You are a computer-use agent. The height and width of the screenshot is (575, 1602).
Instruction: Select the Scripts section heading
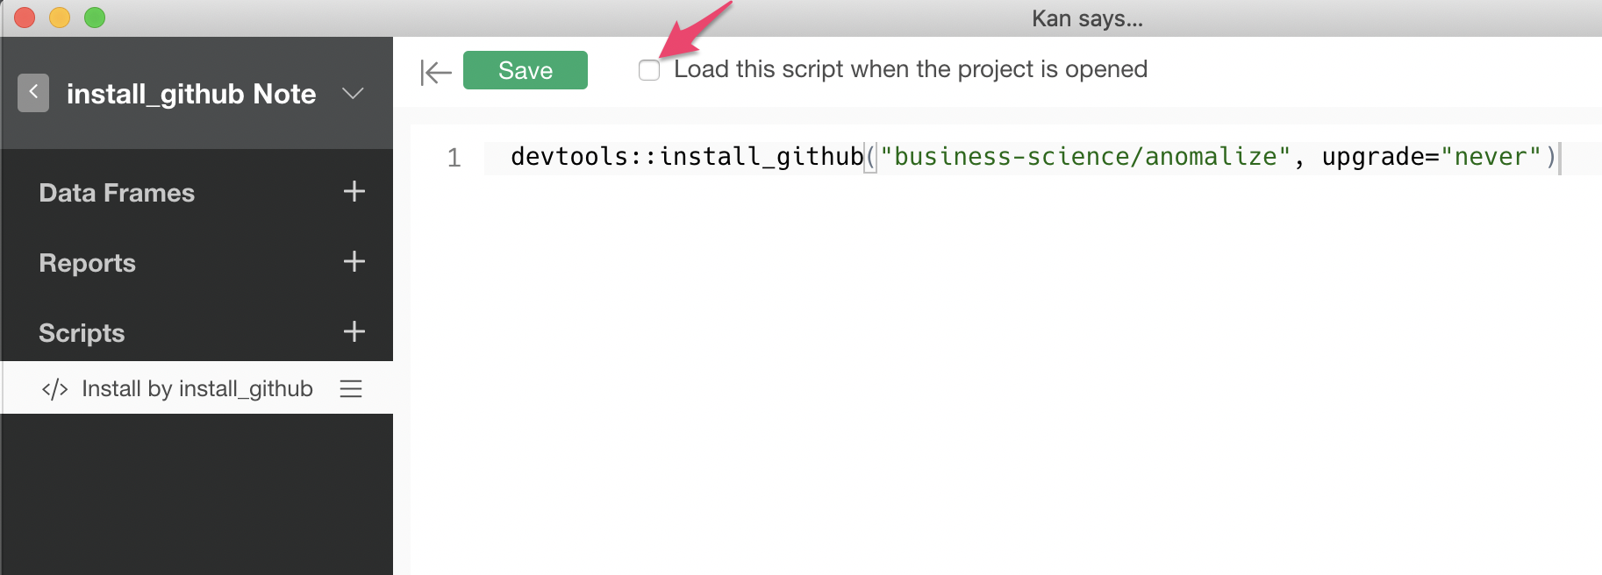(82, 333)
